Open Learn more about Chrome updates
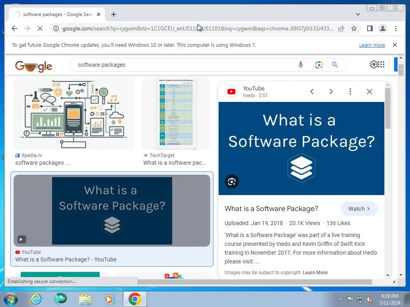This screenshot has width=410, height=307. click(x=372, y=45)
